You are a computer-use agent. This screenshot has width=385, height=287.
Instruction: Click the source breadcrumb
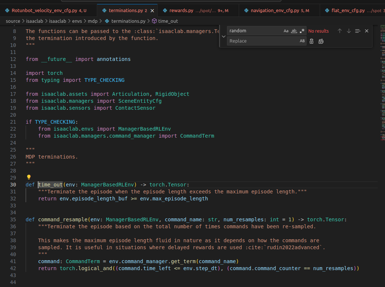tap(13, 21)
